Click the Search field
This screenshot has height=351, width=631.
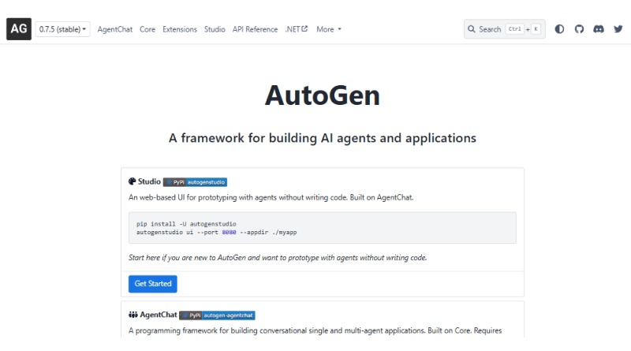[x=505, y=29]
